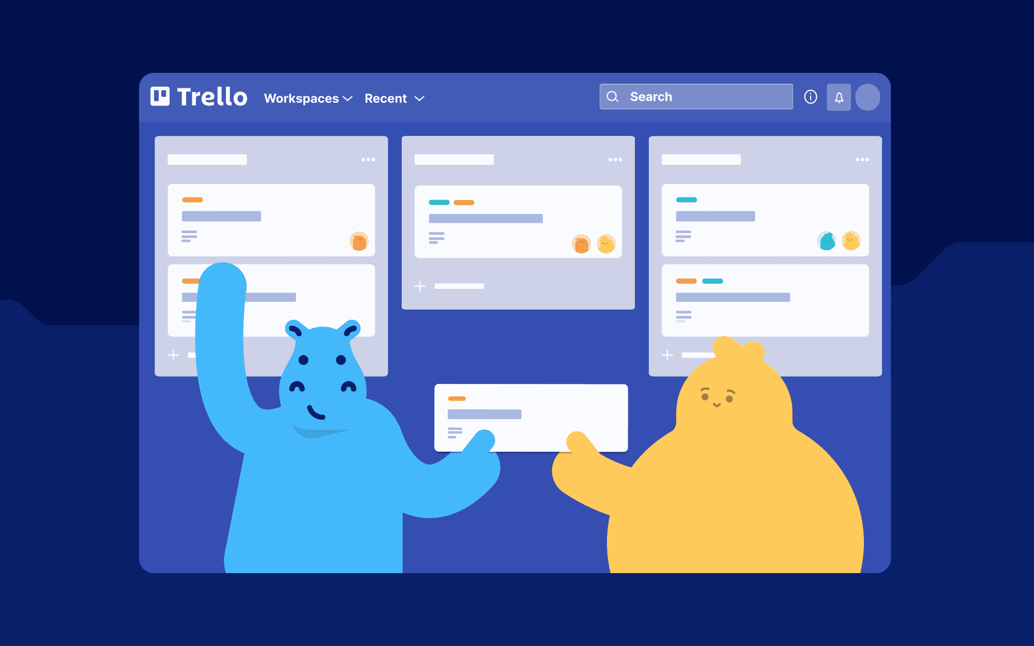Click the user avatar profile icon
The image size is (1034, 646).
coord(867,98)
